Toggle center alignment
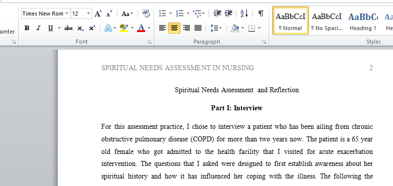Screen dimensions: 393x186 click(174, 28)
